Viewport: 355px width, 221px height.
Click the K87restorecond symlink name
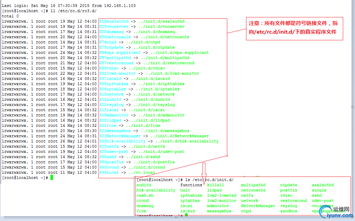point(116,63)
